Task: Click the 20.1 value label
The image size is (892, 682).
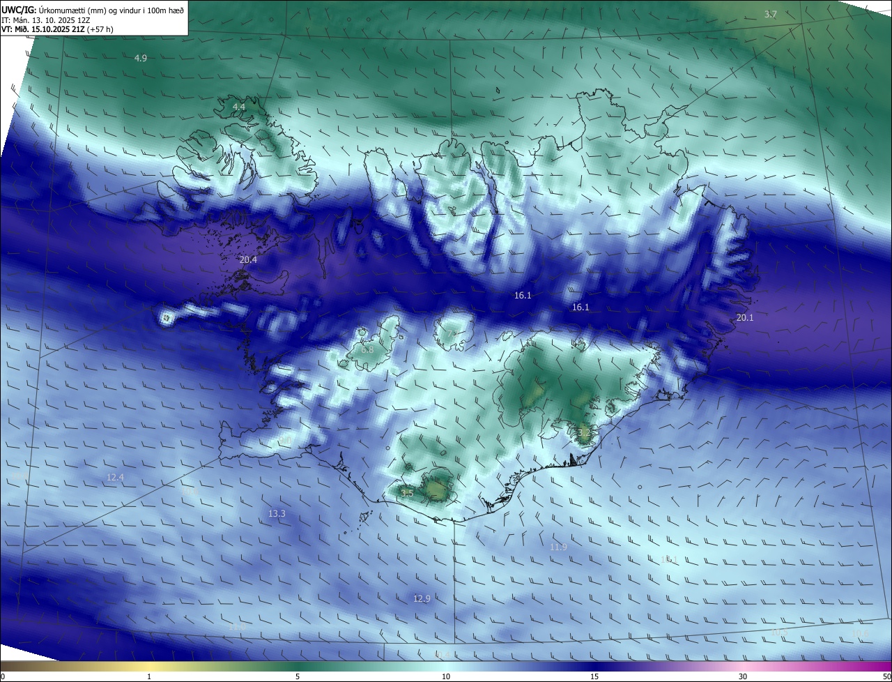Action: click(x=745, y=317)
